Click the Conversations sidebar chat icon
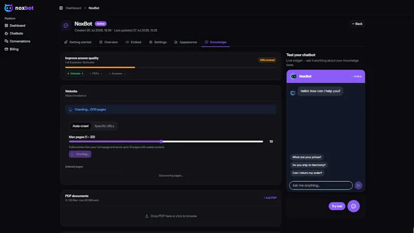The width and height of the screenshot is (414, 233). click(x=6, y=41)
